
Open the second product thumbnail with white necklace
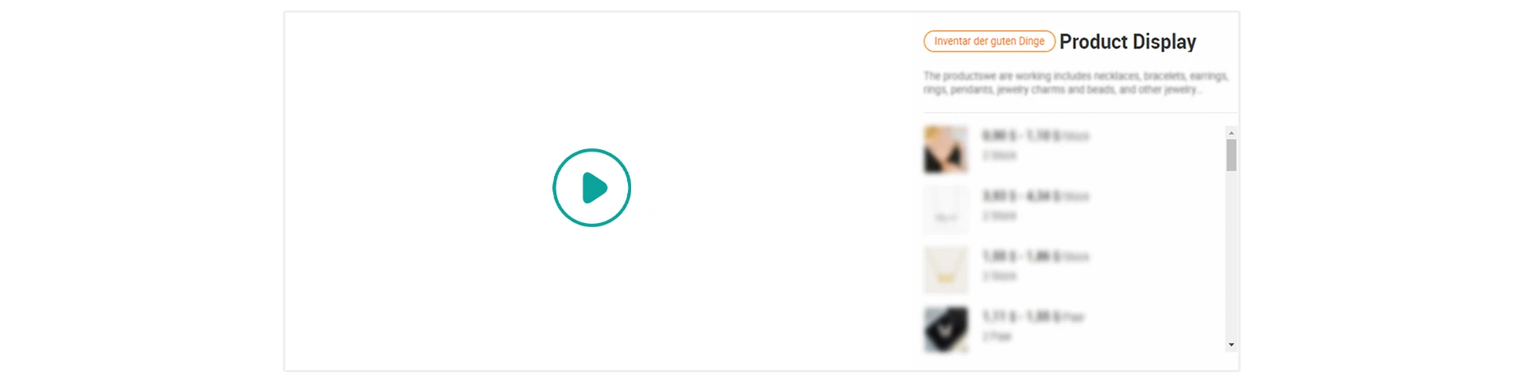click(x=946, y=210)
